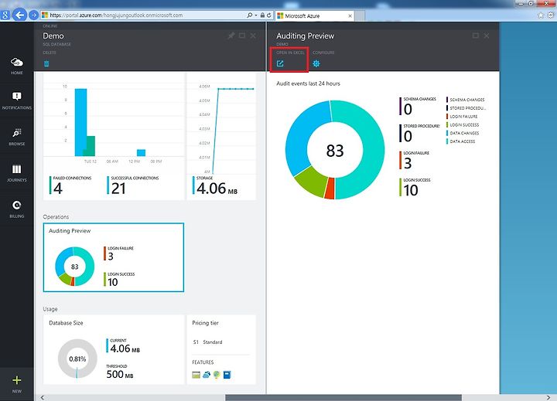Viewport: 557px width, 401px height.
Task: Click Schema Changes legend color marker
Action: [x=447, y=100]
